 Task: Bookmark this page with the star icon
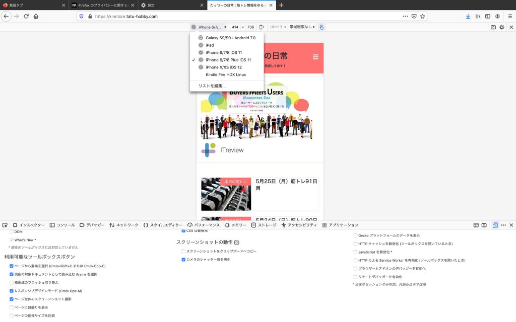[x=423, y=16]
